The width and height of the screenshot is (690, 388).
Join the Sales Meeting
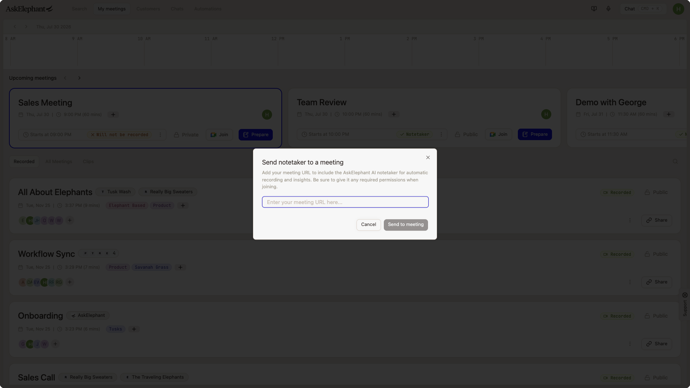(x=219, y=135)
